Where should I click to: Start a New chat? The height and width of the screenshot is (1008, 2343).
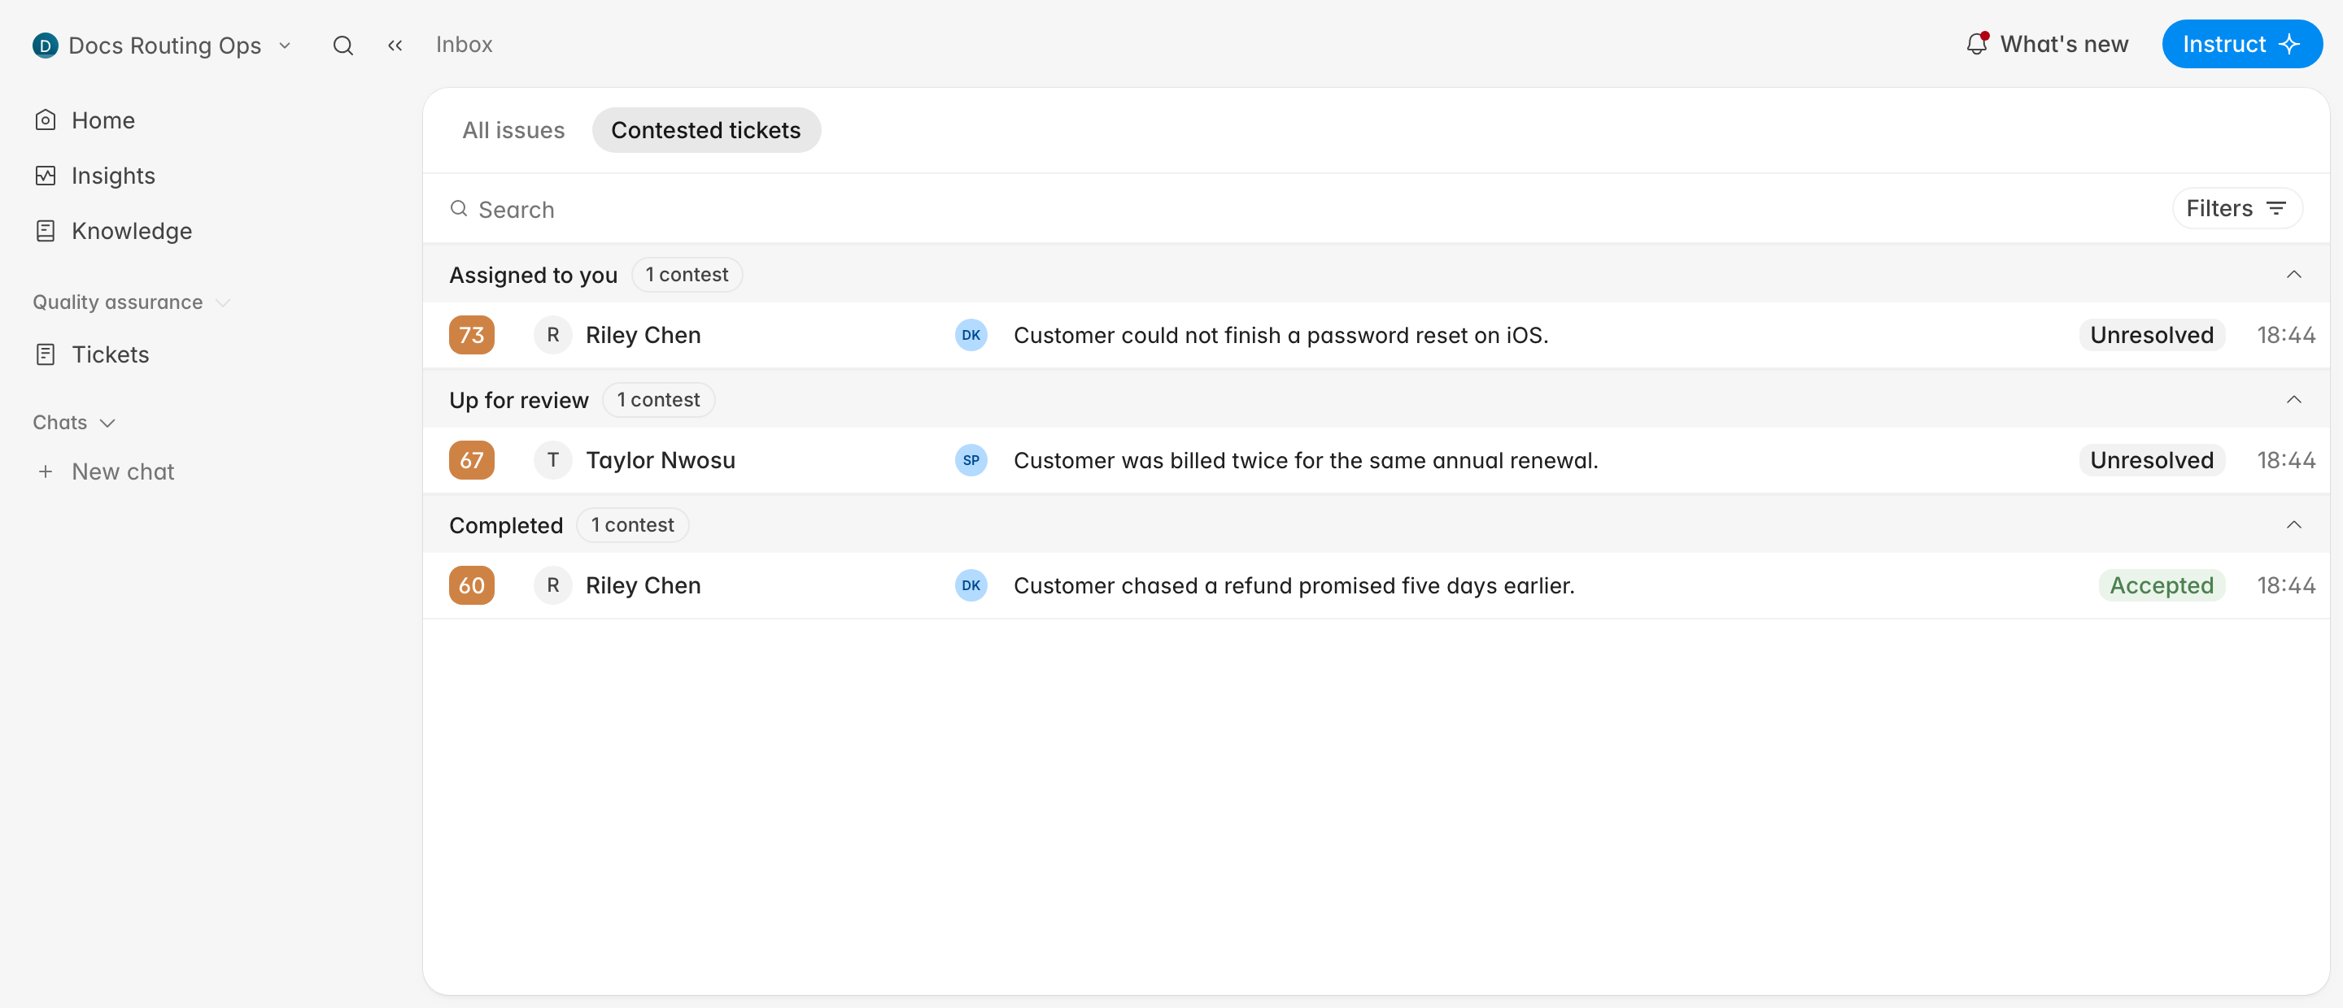pyautogui.click(x=123, y=471)
